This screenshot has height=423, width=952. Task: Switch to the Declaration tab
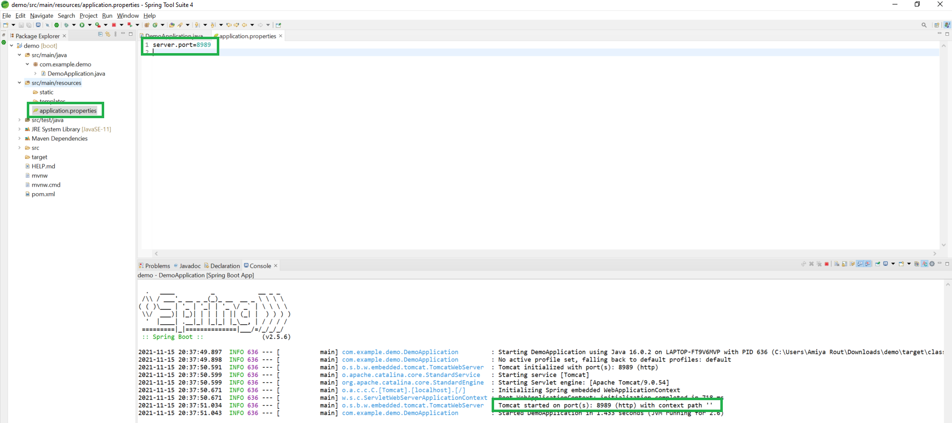[222, 266]
